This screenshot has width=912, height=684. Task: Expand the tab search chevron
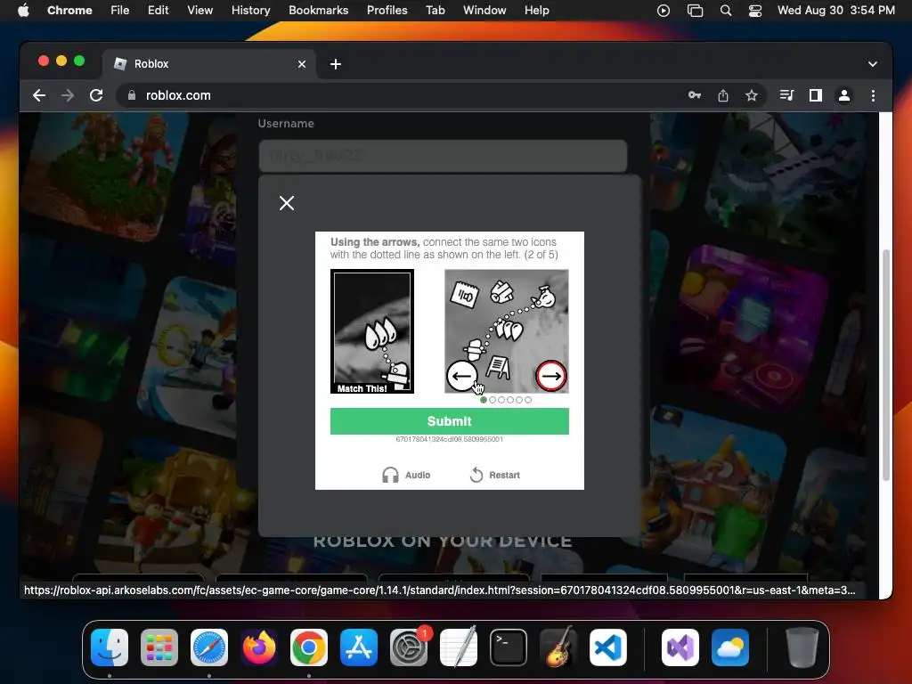pos(873,64)
